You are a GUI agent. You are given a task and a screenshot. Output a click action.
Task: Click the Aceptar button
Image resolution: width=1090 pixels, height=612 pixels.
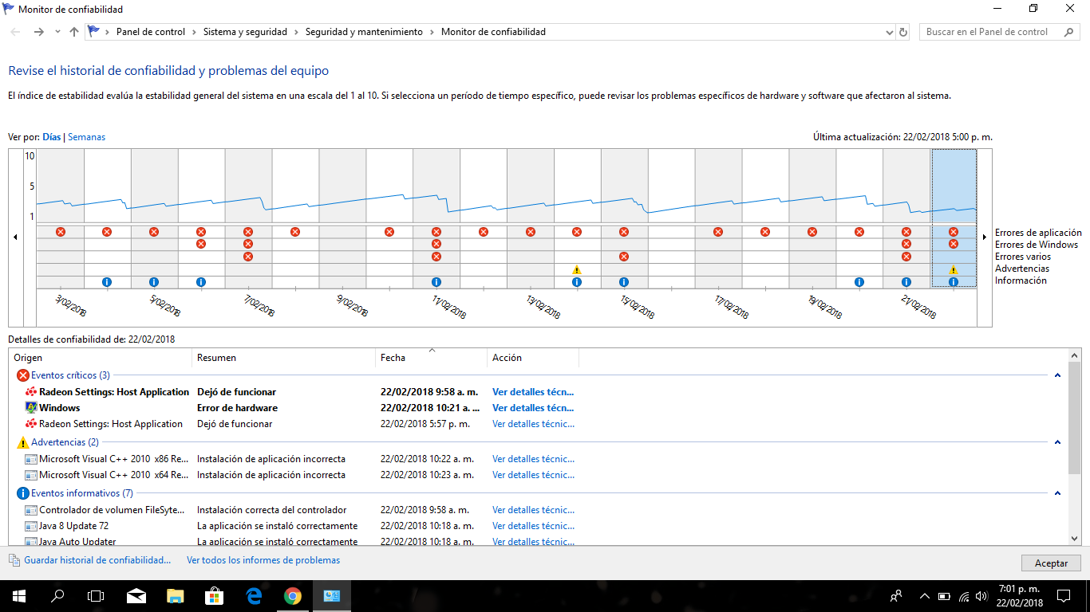click(1051, 563)
